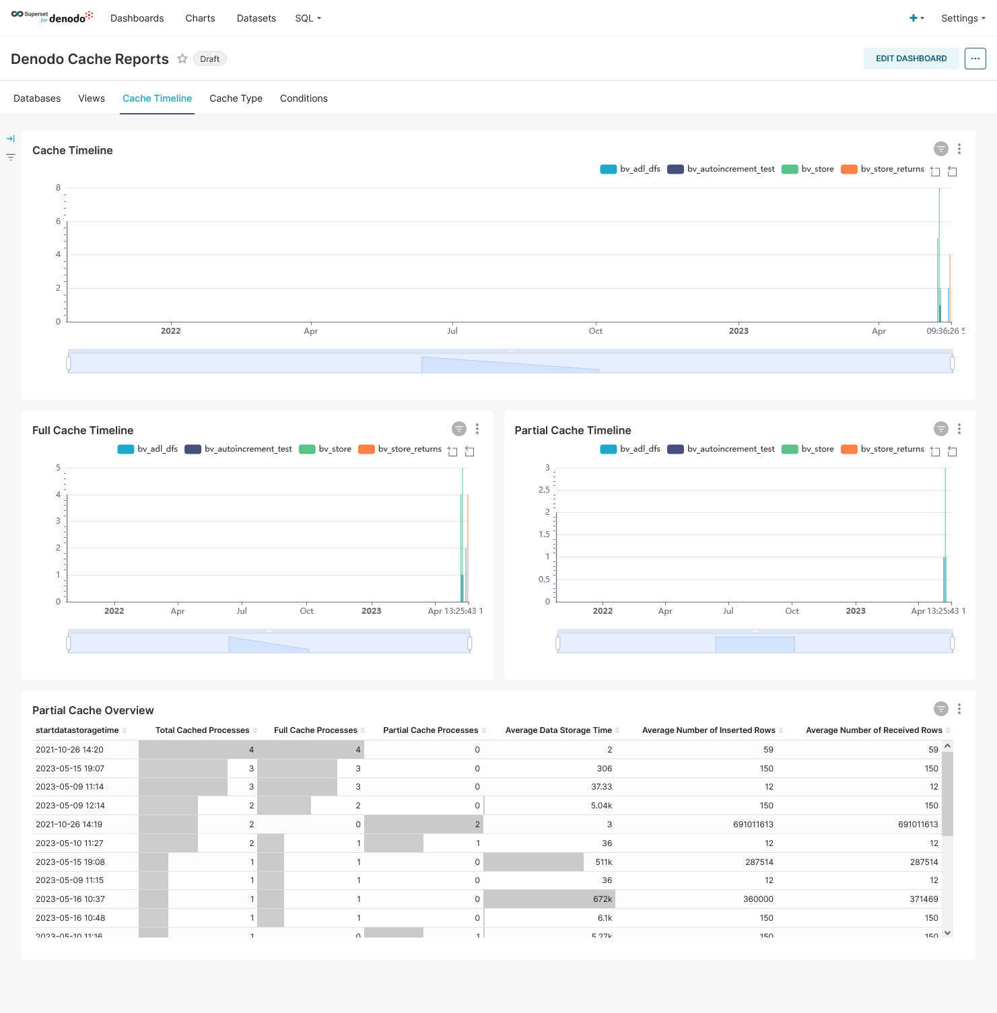The width and height of the screenshot is (997, 1013).
Task: Click the table scrollbar up arrow
Action: tap(947, 746)
